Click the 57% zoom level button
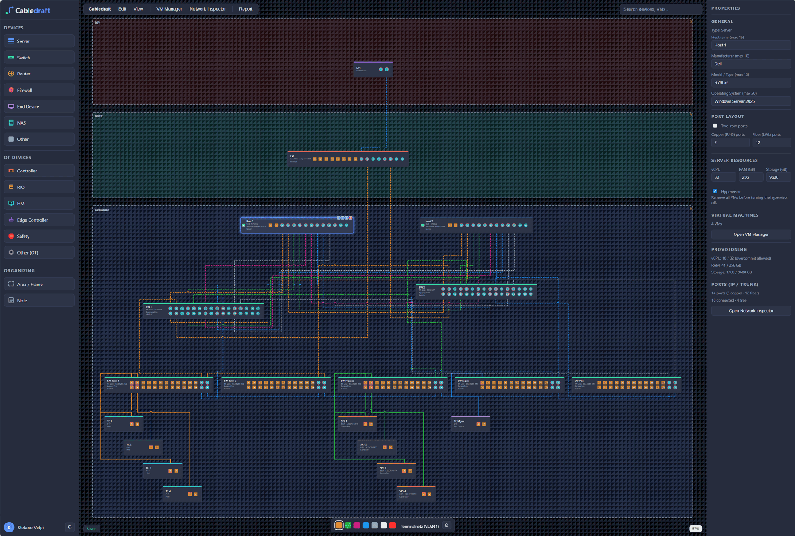Screen dimensions: 795x536 [x=695, y=528]
